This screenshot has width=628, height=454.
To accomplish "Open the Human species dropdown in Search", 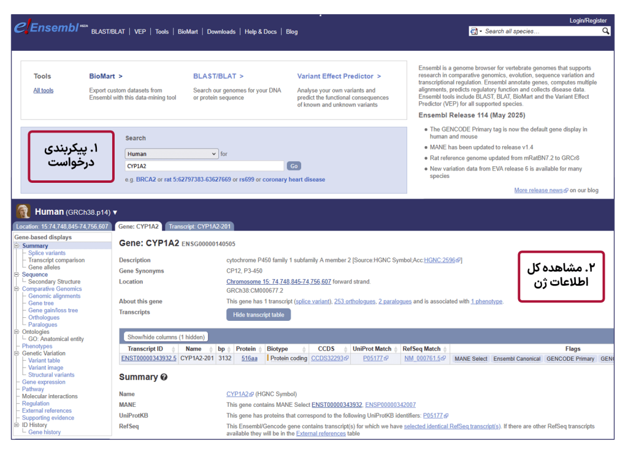I will (171, 154).
